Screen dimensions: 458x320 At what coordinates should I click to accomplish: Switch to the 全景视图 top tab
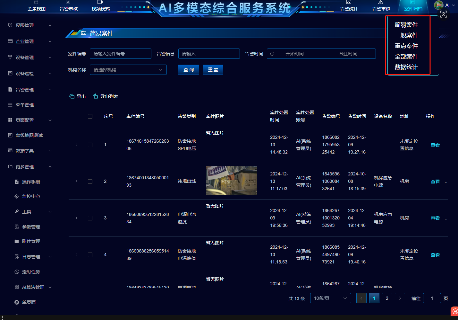37,6
